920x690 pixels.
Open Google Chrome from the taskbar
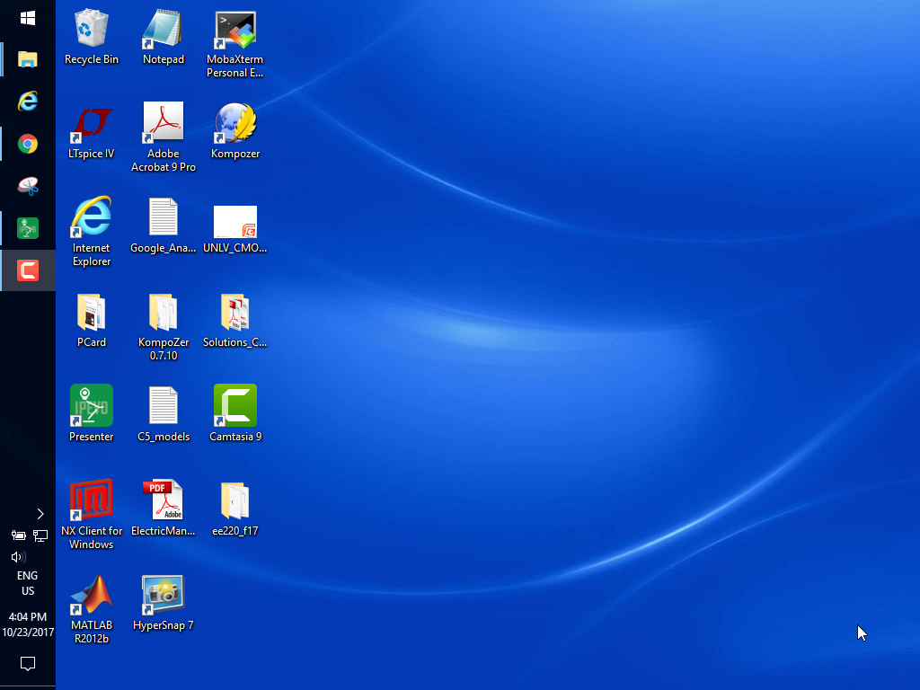[x=28, y=144]
